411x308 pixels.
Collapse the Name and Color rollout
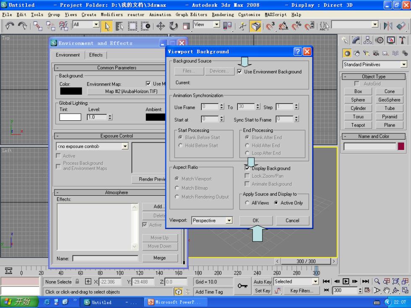[x=374, y=136]
